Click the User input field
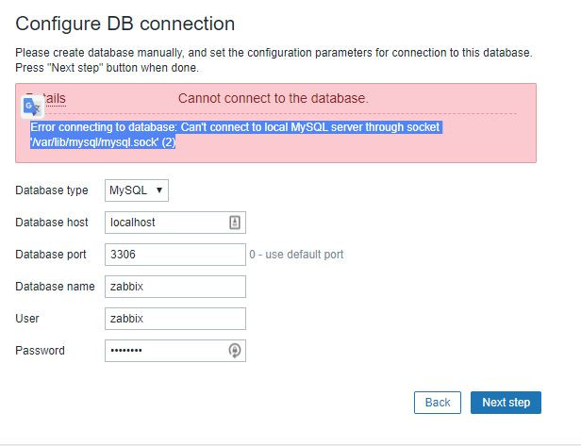The height and width of the screenshot is (446, 581). pos(174,319)
